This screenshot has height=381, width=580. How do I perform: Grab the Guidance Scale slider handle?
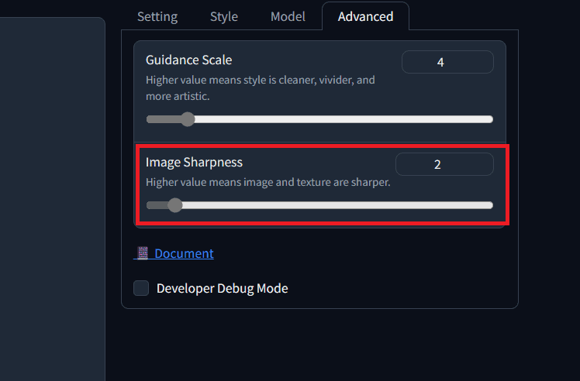(x=187, y=119)
